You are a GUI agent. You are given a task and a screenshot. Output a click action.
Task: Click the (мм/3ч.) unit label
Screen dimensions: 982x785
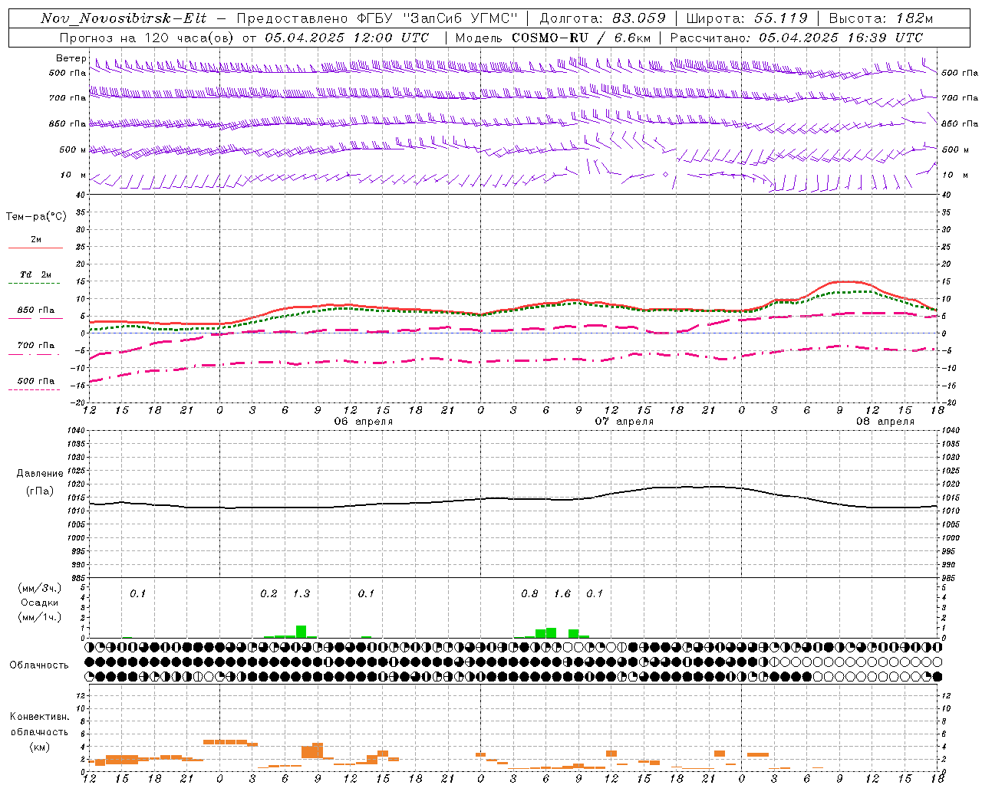pos(40,588)
